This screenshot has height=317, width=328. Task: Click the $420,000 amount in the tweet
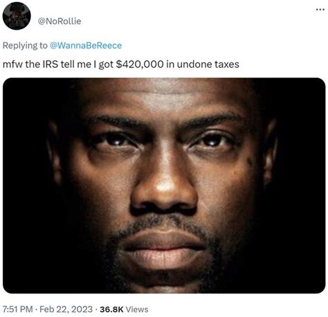[x=140, y=64]
